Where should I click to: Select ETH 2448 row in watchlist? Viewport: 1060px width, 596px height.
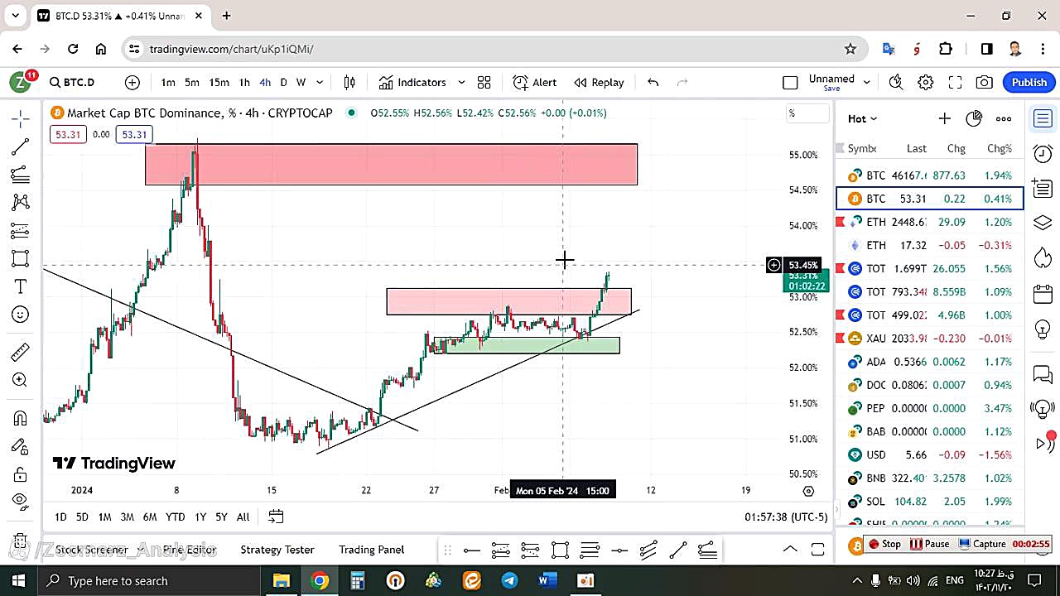pos(930,222)
